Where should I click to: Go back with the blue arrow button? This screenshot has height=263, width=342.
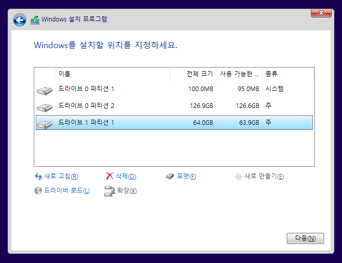[x=19, y=20]
